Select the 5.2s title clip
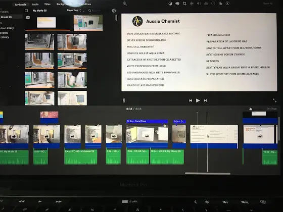This screenshot has height=212, width=283. [179, 122]
